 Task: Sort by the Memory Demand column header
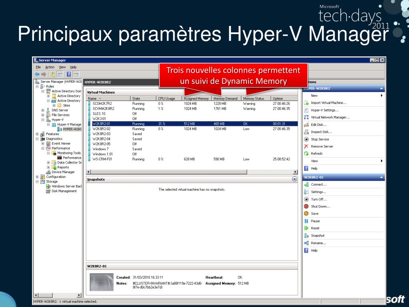pos(226,98)
